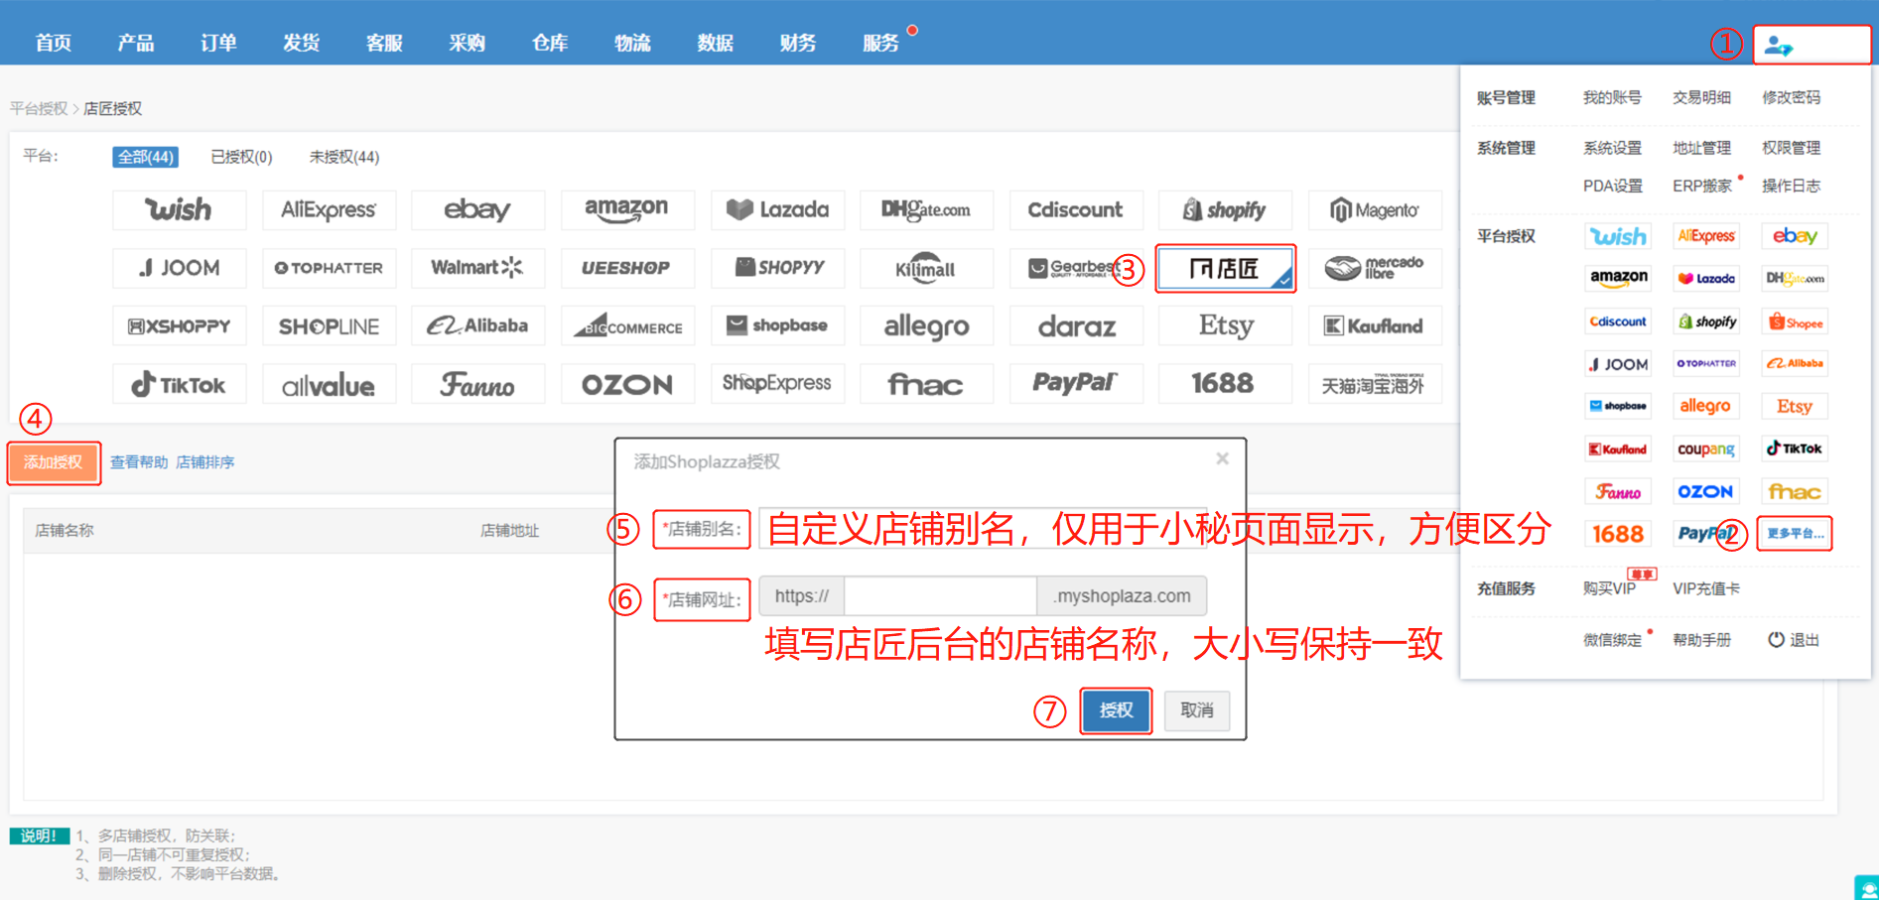Confirm with the 授权 authorize button
Viewport: 1879px width, 900px height.
tap(1116, 710)
